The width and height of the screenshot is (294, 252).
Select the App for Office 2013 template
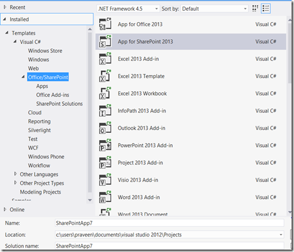coord(191,24)
